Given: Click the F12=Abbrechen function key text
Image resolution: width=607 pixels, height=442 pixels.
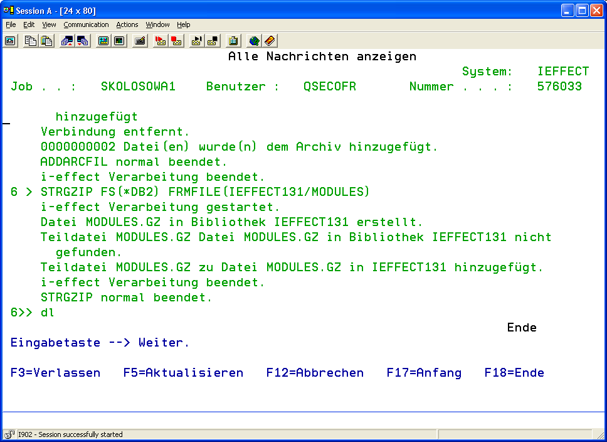Looking at the screenshot, I should pyautogui.click(x=315, y=373).
